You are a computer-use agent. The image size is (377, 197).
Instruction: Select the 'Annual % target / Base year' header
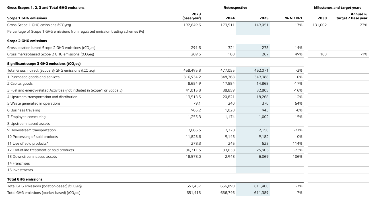pos(352,16)
